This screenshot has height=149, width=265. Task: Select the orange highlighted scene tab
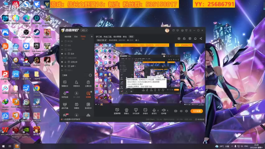click(x=83, y=36)
